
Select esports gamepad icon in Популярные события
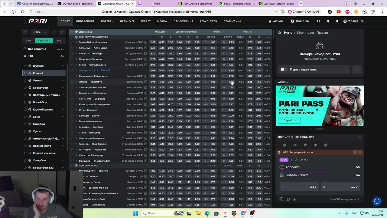[295, 145]
